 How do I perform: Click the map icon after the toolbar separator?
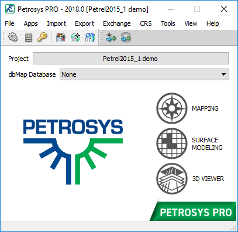point(61,37)
